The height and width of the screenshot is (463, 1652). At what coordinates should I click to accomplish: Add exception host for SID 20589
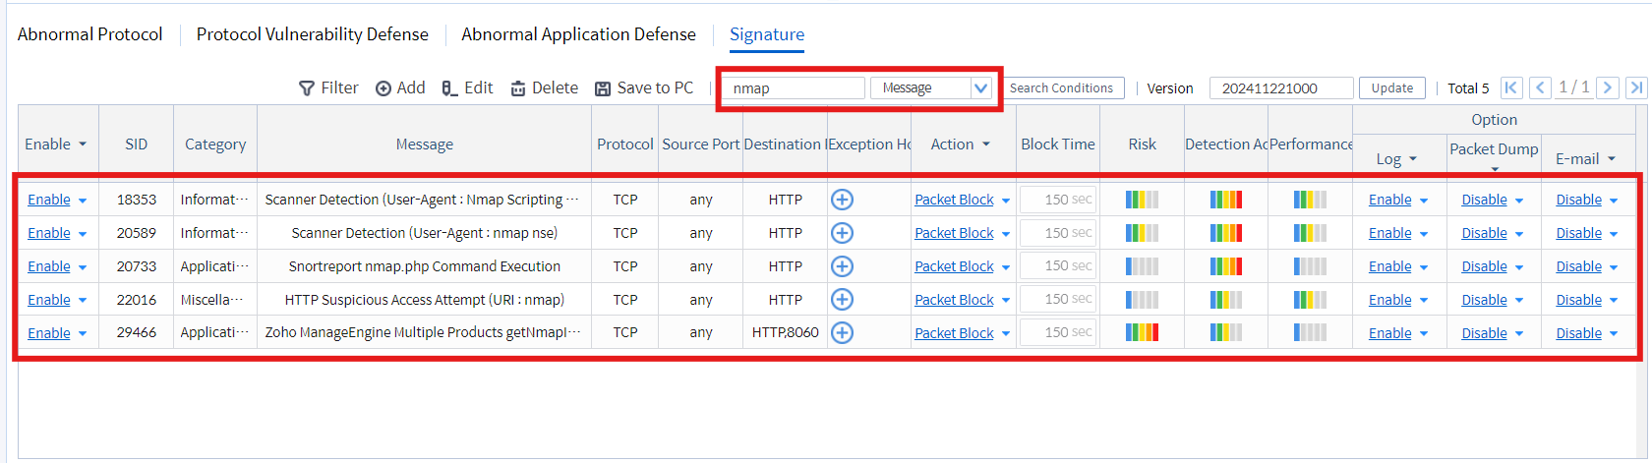(842, 233)
